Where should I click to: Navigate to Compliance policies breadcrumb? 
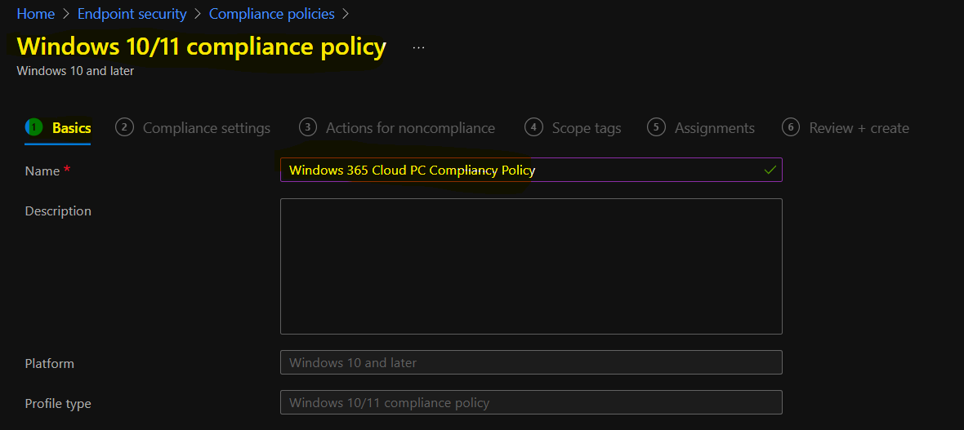(x=272, y=14)
